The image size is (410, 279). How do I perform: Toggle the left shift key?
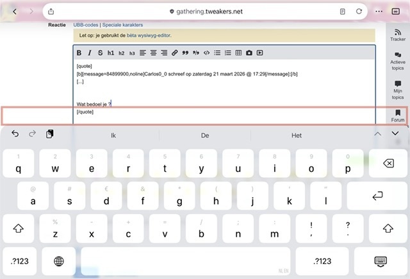19,228
